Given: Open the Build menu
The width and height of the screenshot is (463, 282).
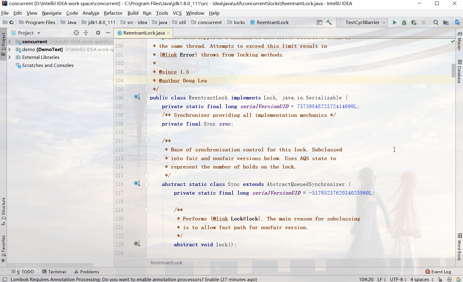Looking at the screenshot, I should coord(133,13).
